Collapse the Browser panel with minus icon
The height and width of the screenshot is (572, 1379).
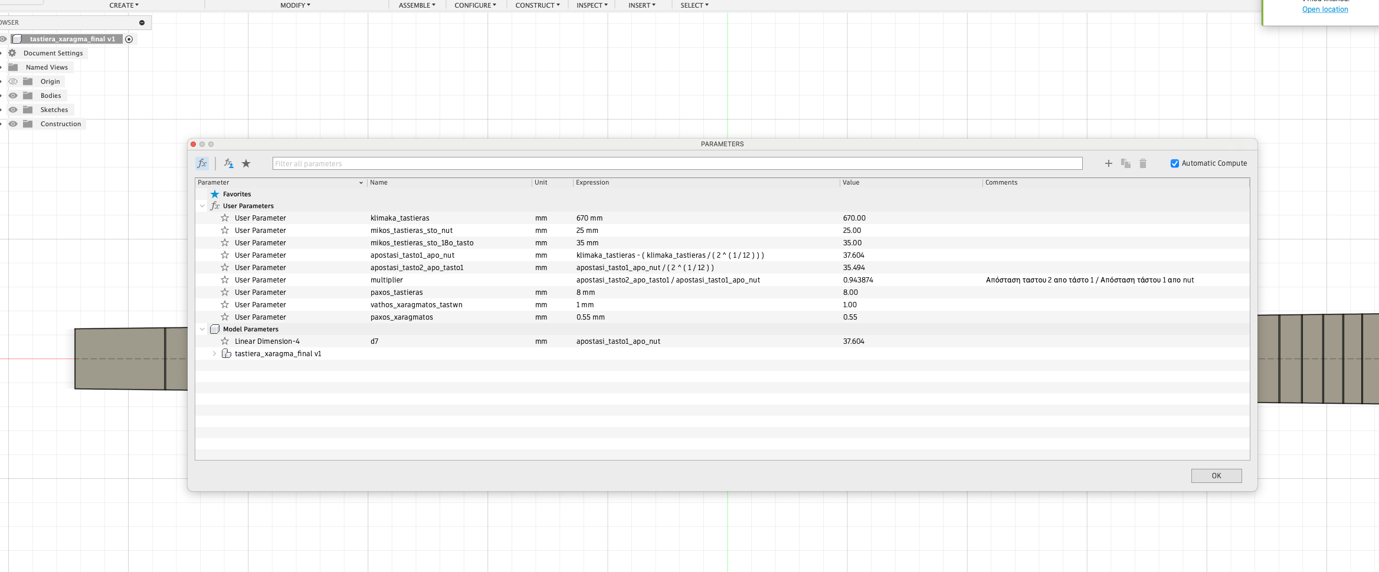click(x=142, y=22)
